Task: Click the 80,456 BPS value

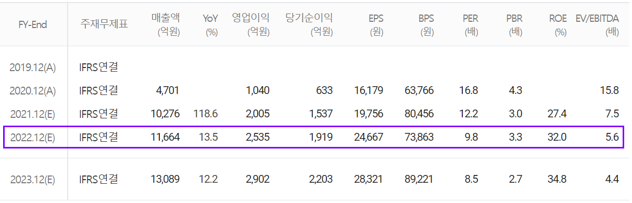Action: coord(419,114)
